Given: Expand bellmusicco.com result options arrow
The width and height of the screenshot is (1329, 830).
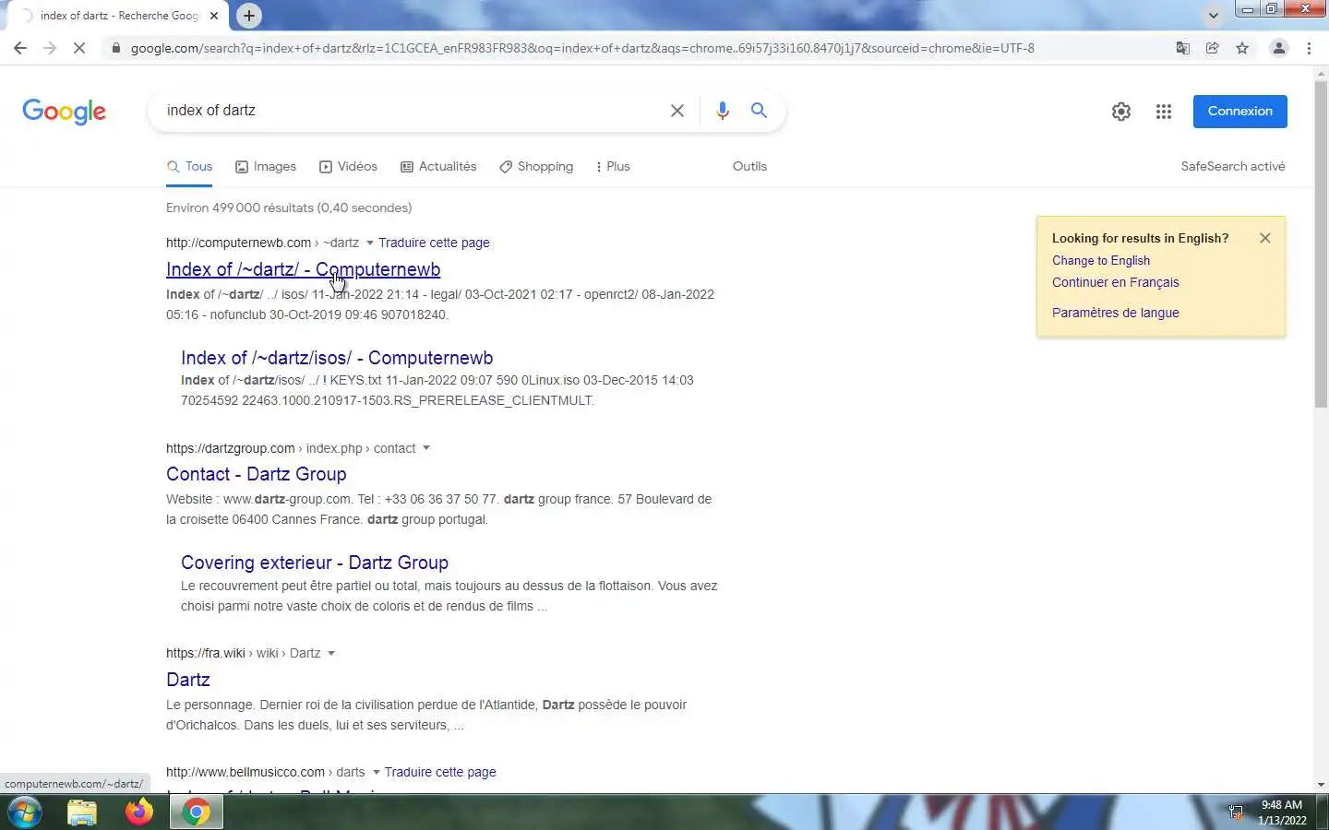Looking at the screenshot, I should (377, 773).
